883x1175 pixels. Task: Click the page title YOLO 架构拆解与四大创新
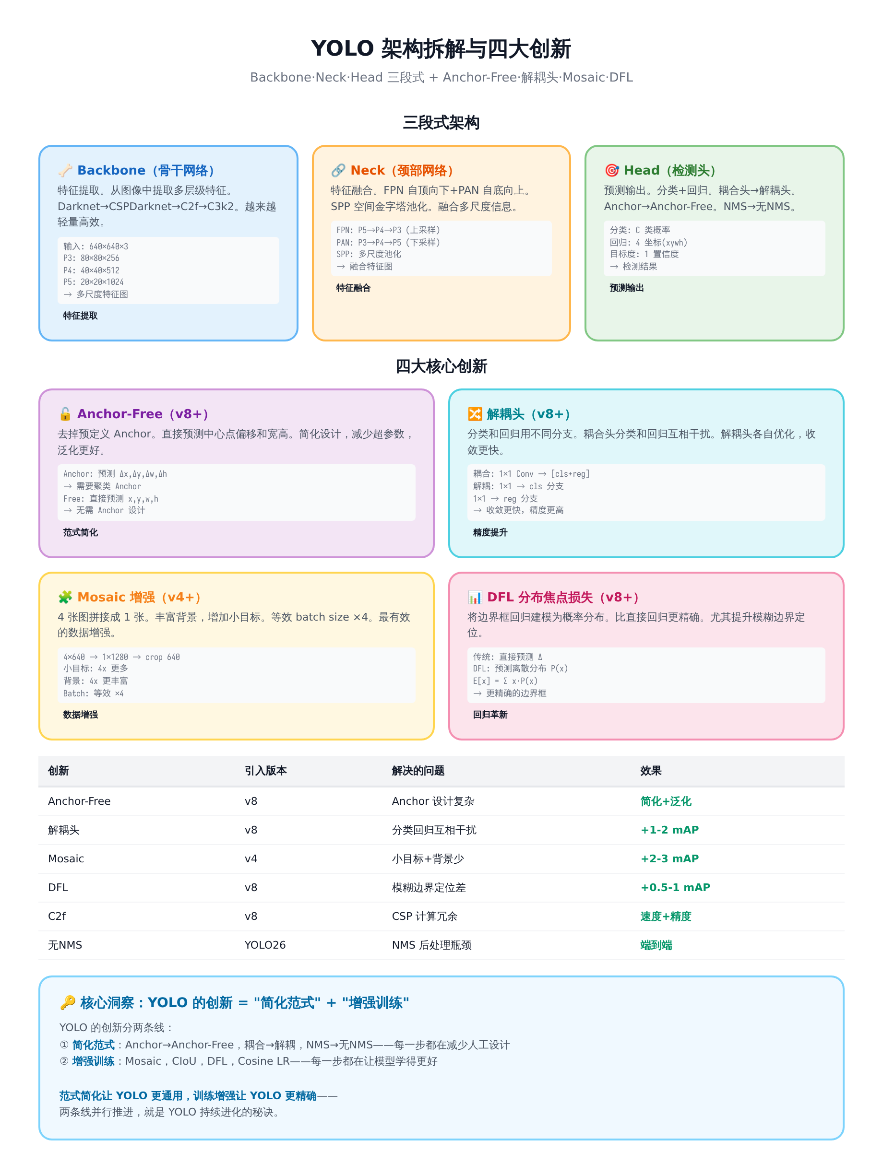[441, 49]
